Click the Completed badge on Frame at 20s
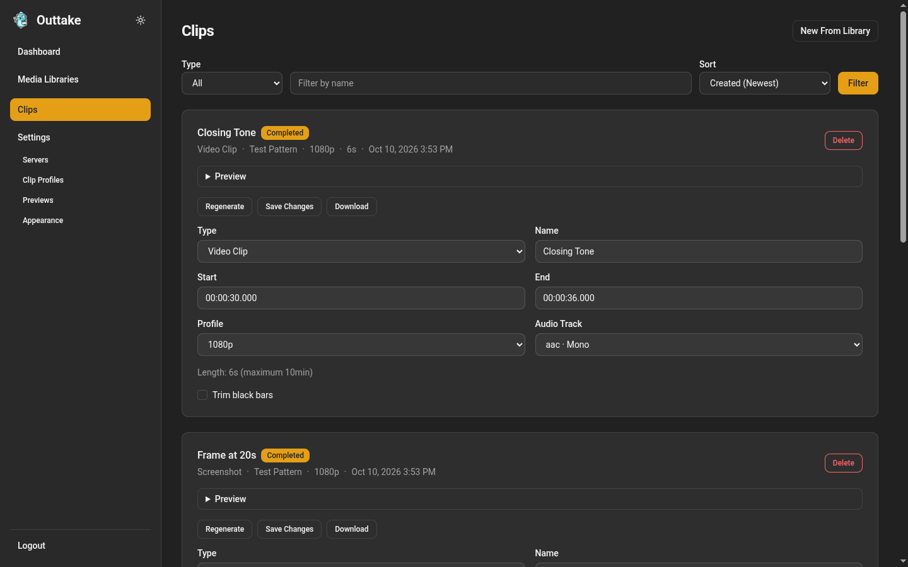Viewport: 908px width, 567px height. click(285, 455)
